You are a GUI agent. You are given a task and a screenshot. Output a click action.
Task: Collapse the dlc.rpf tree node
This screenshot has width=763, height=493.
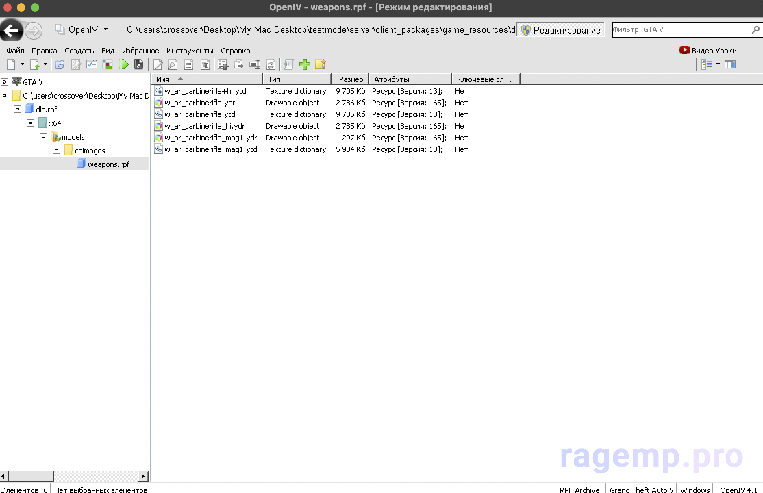click(17, 109)
